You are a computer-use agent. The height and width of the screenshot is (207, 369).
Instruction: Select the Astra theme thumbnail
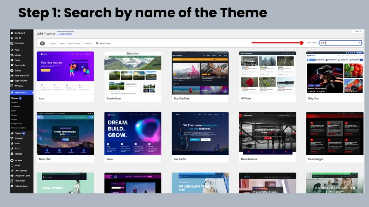point(66,73)
